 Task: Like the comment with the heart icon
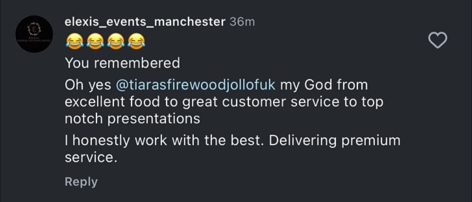[x=438, y=40]
